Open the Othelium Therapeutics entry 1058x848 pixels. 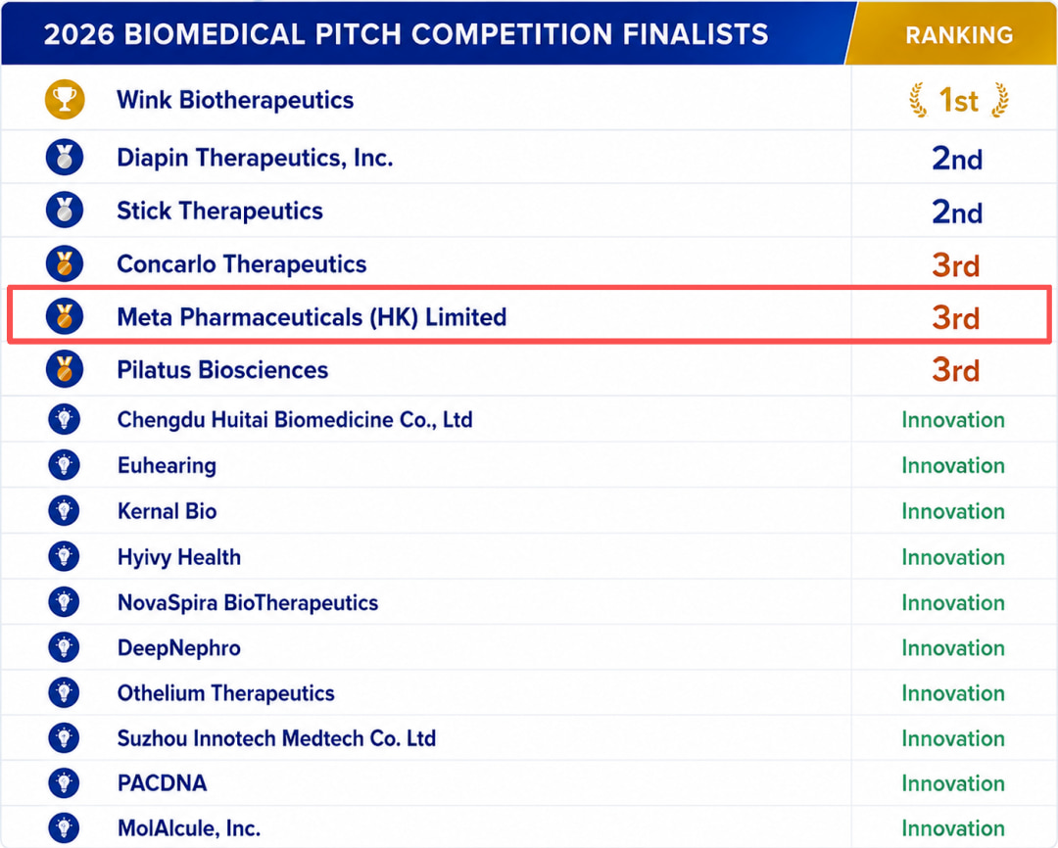225,693
